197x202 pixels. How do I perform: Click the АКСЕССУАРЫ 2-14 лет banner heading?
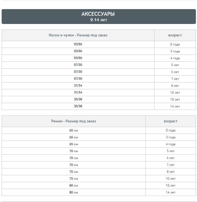tap(98, 17)
